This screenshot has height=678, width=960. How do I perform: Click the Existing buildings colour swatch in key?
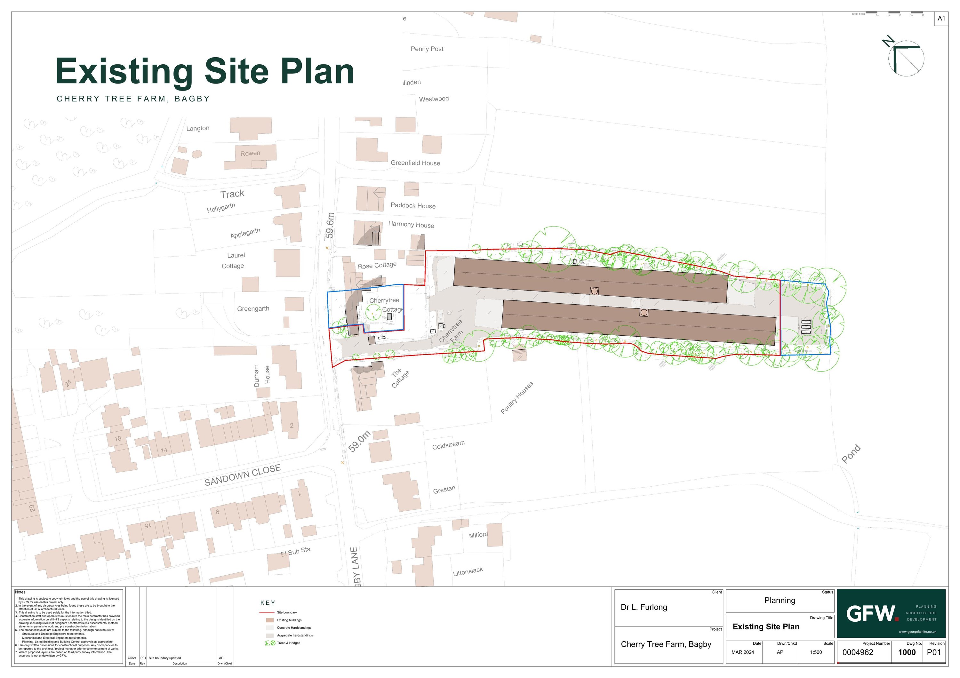(x=270, y=620)
